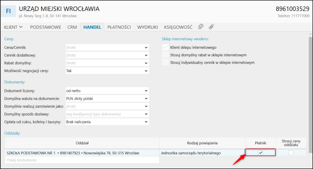Image resolution: width=313 pixels, height=169 pixels.
Task: Click the Oddział column header
Action: click(x=82, y=143)
